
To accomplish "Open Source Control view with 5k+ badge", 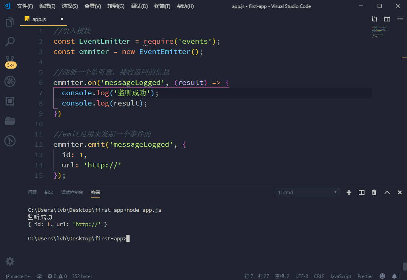I will (10, 62).
